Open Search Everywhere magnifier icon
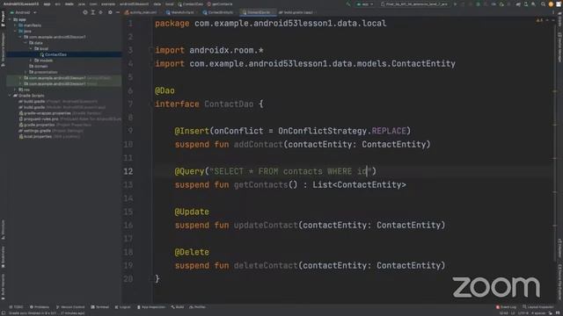The width and height of the screenshot is (563, 316). click(543, 4)
